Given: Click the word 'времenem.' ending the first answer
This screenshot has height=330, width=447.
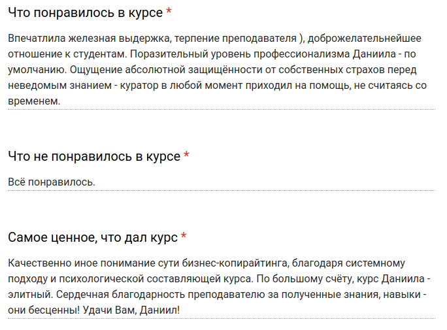Looking at the screenshot, I should tap(34, 101).
